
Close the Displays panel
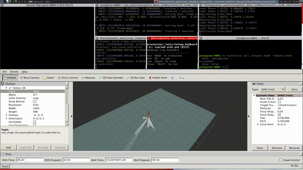coord(67,83)
